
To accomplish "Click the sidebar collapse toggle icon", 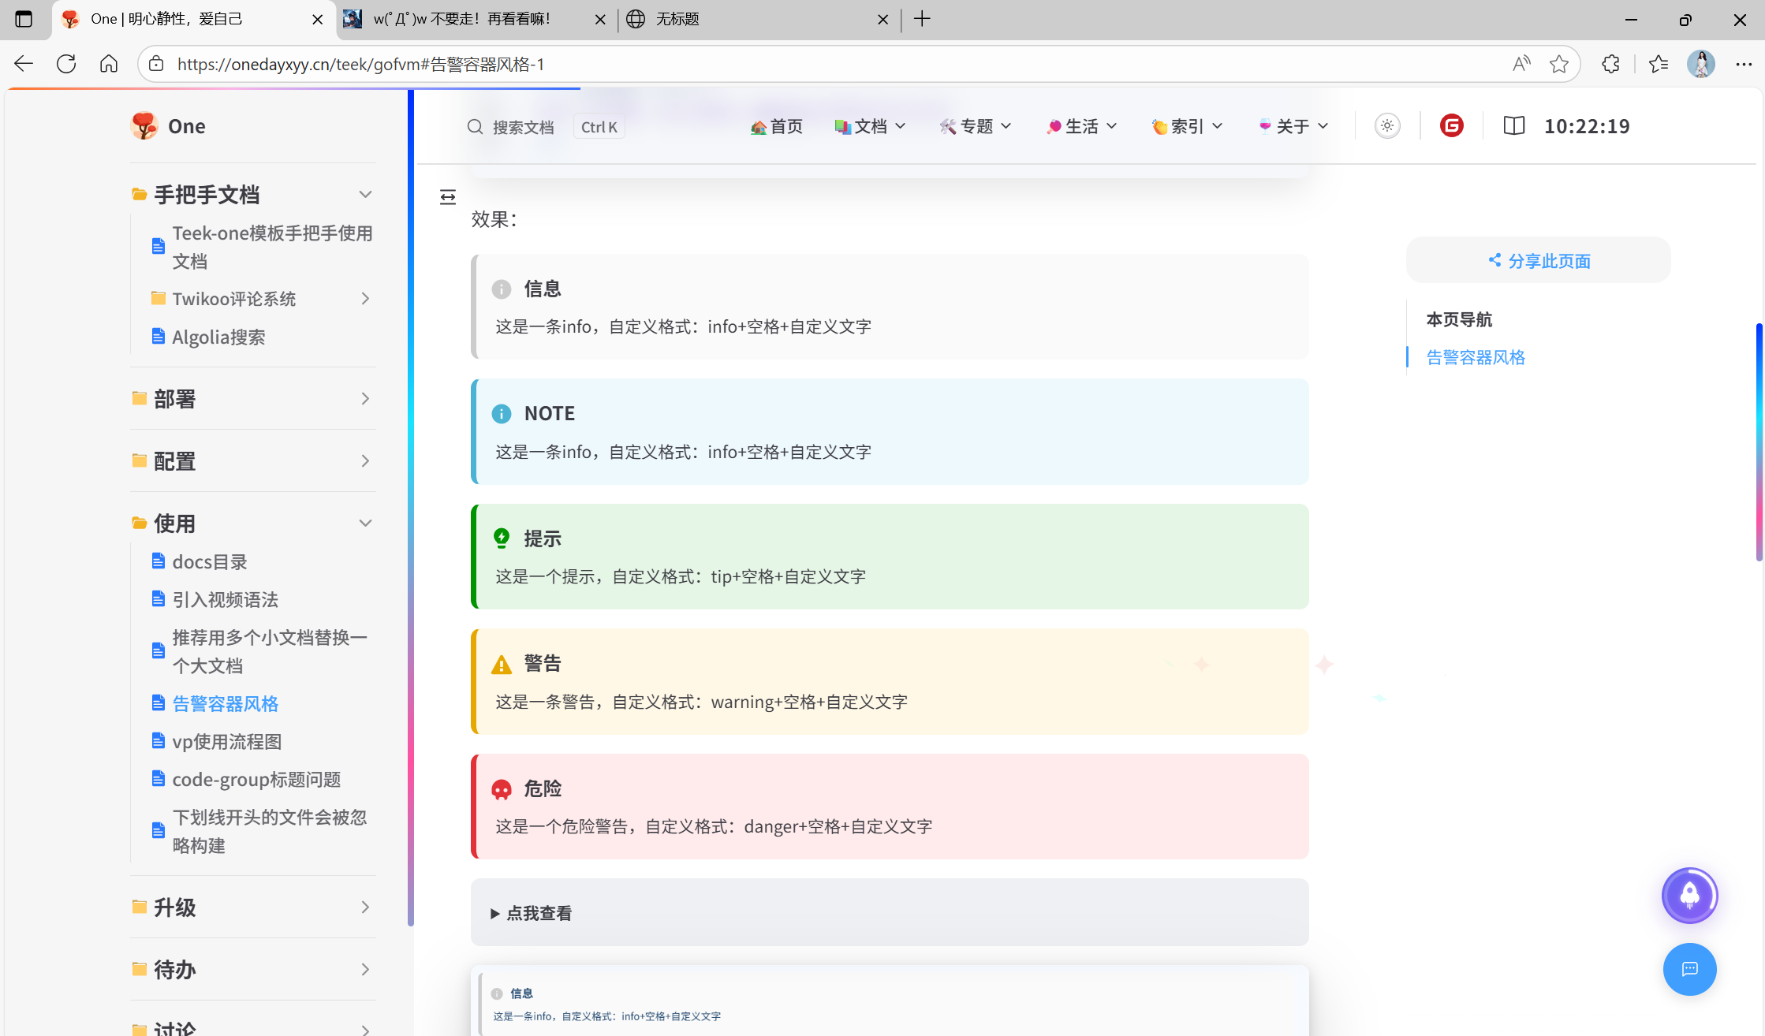I will pyautogui.click(x=448, y=197).
